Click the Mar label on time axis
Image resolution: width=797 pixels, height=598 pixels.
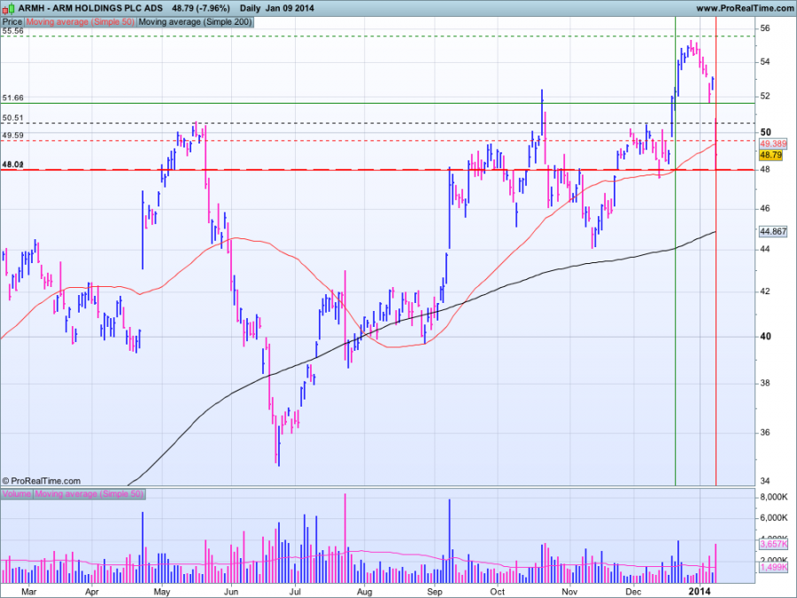click(29, 592)
